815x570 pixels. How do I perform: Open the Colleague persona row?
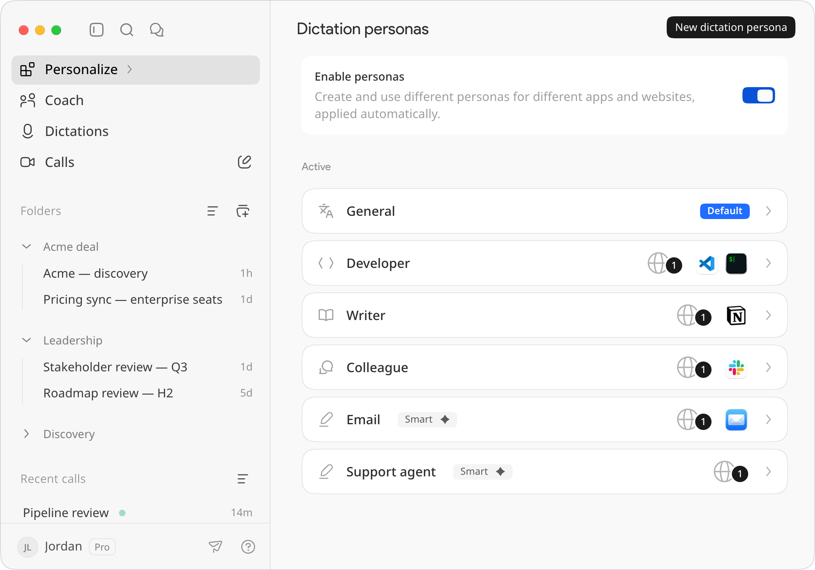tap(544, 367)
